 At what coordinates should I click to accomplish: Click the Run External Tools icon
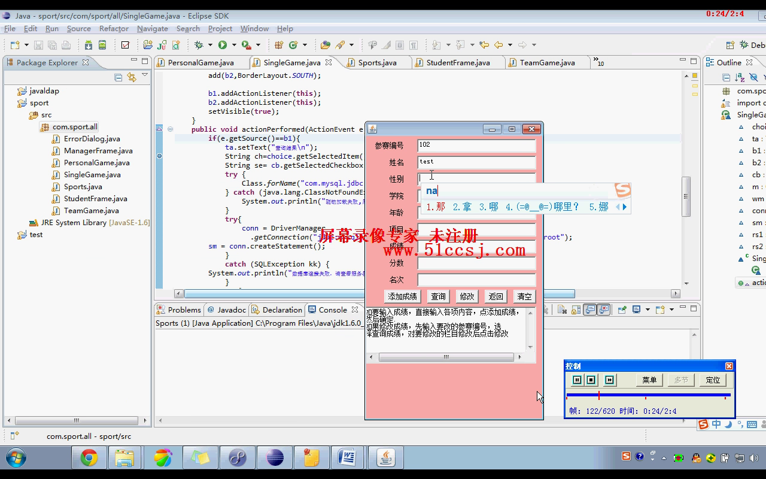coord(246,45)
